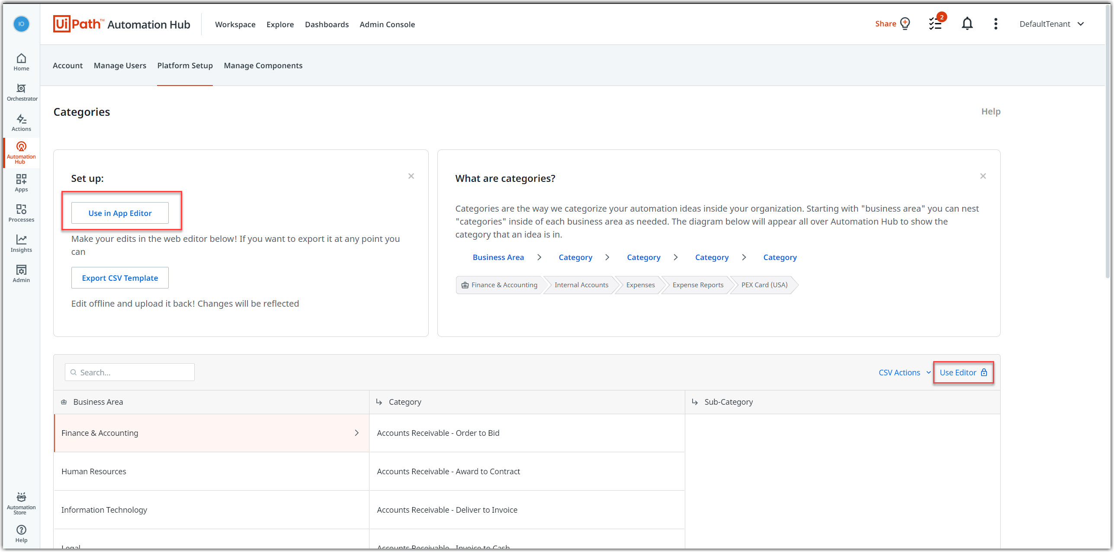Click the UiPath Automation Hub logo
The image size is (1114, 552).
click(x=122, y=24)
